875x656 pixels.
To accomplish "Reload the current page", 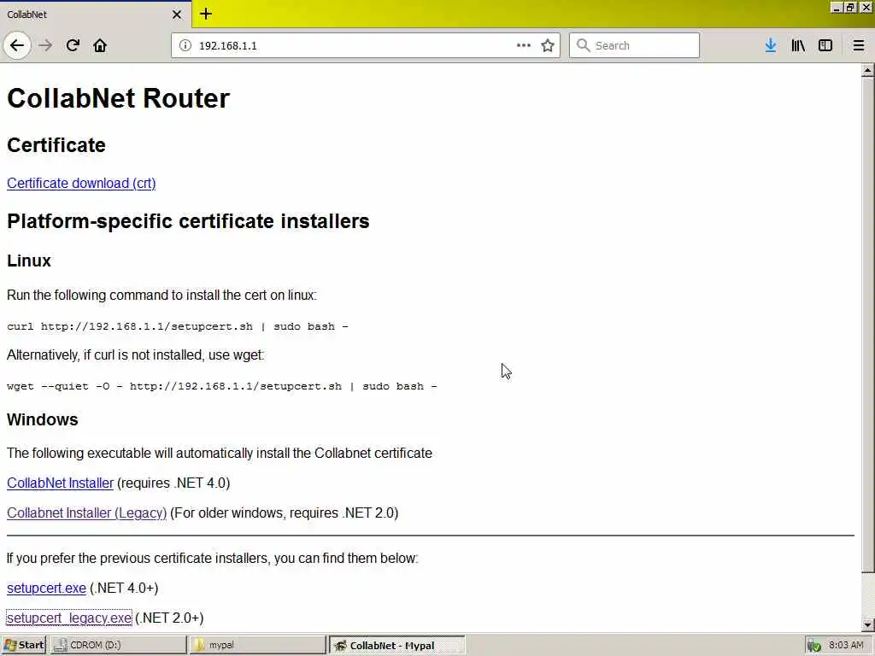I will [73, 45].
